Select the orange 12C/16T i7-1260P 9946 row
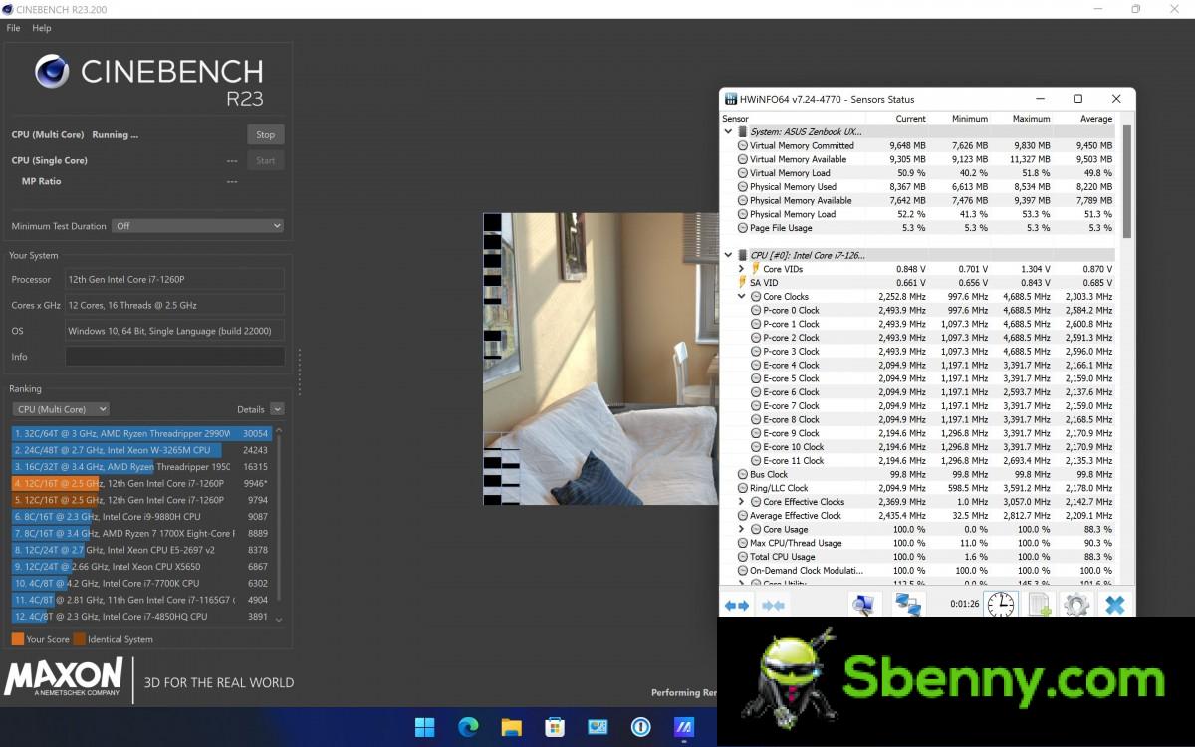This screenshot has width=1195, height=747. click(x=141, y=483)
